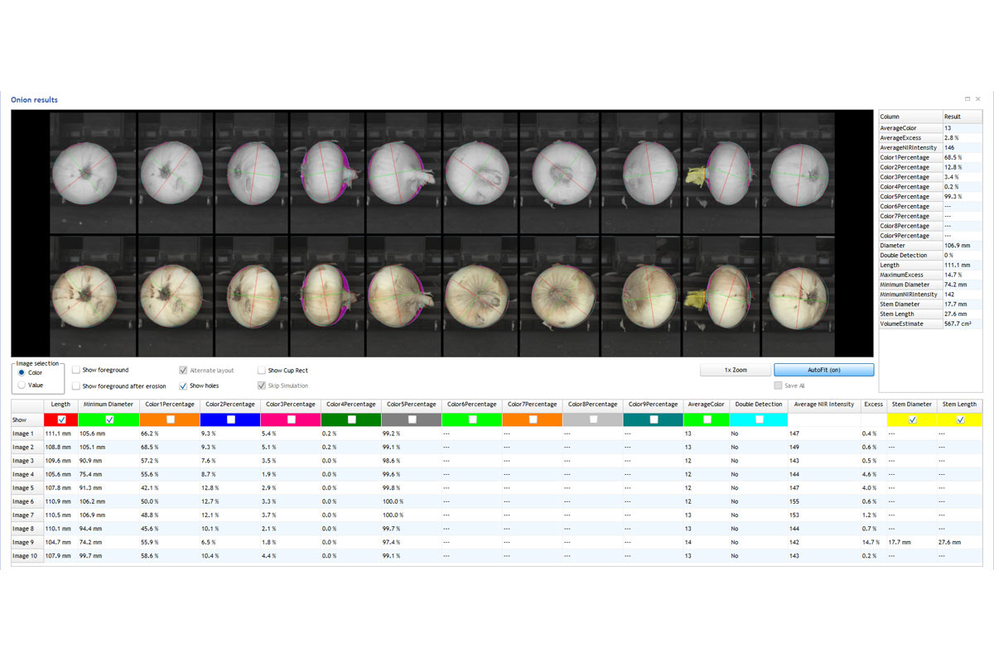Click the 1x Zoom button
Viewport: 994px width, 666px height.
(x=735, y=370)
